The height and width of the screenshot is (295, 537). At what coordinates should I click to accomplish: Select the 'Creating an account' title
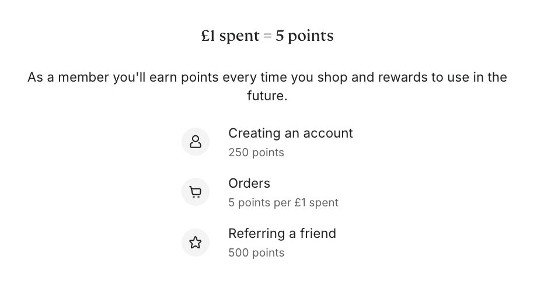click(x=291, y=133)
